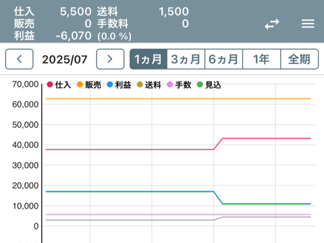
Task: Select the 1年 period tab
Action: pyautogui.click(x=262, y=59)
